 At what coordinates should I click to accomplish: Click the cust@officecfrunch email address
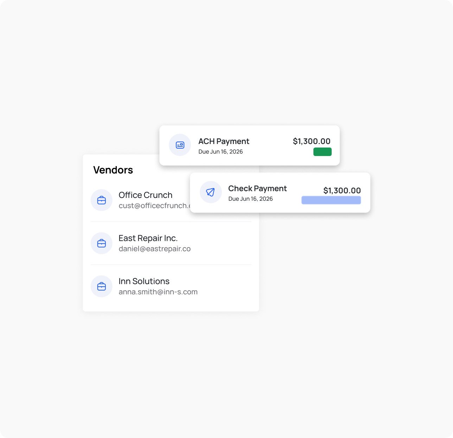pyautogui.click(x=154, y=206)
